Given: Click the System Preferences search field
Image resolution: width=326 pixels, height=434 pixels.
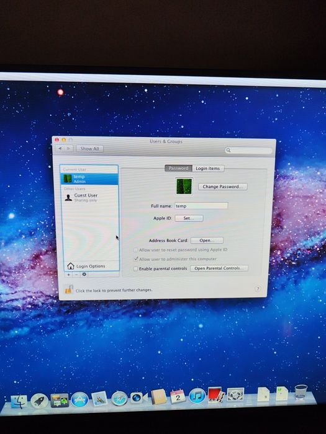Looking at the screenshot, I should pos(248,150).
